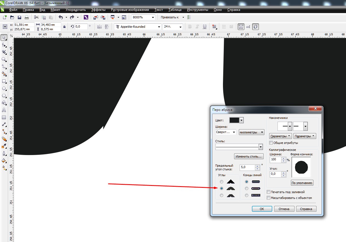Screen dimensions: 346x242
Task: Pick the Rectangle tool
Action: click(4, 81)
